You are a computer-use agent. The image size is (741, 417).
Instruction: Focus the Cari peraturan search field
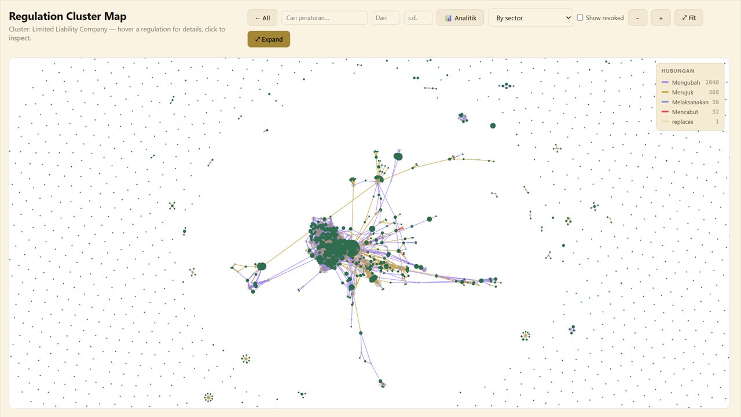(324, 18)
